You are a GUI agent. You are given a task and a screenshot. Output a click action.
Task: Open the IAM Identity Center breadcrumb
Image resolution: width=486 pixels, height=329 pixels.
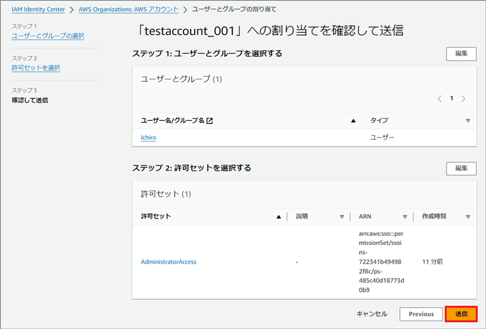(38, 10)
